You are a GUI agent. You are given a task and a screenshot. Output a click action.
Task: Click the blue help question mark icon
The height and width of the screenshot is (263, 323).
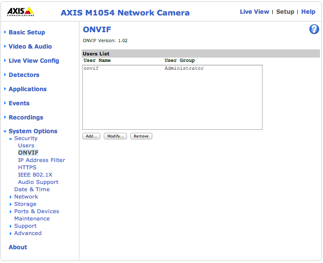coord(314,29)
